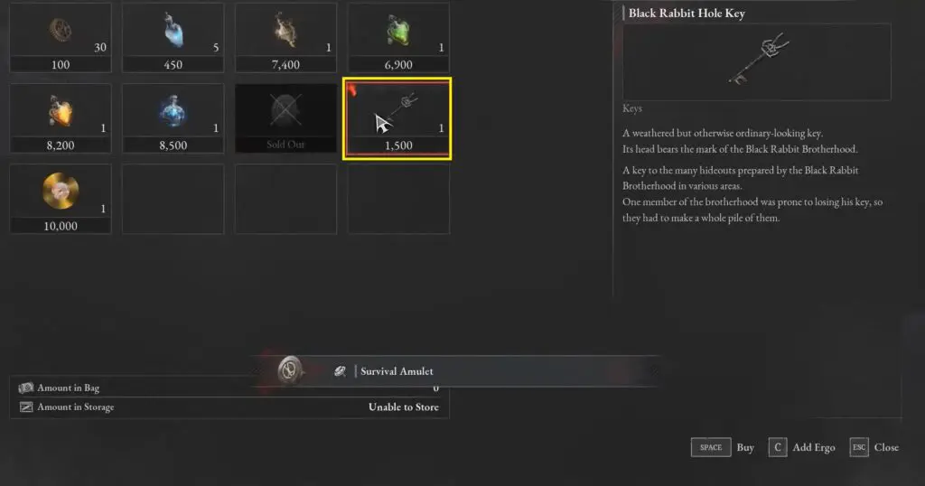925x486 pixels.
Task: Pick the blue potion costing 450
Action: coord(173,38)
